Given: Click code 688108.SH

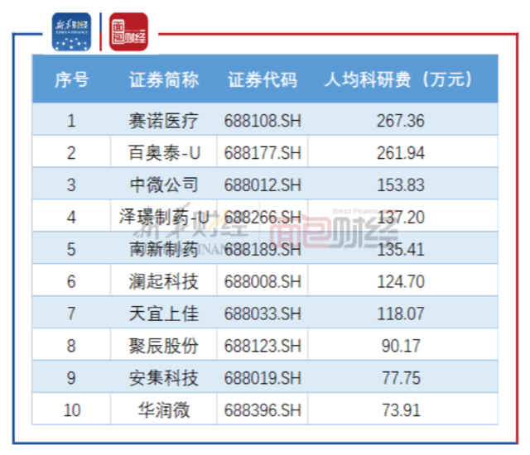Looking at the screenshot, I should [263, 121].
